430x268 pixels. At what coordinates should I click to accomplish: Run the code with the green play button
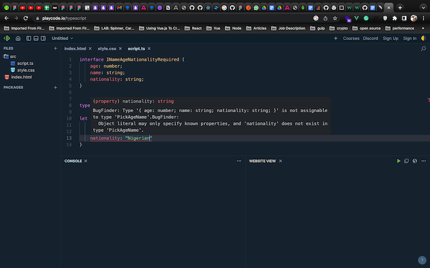[398, 161]
